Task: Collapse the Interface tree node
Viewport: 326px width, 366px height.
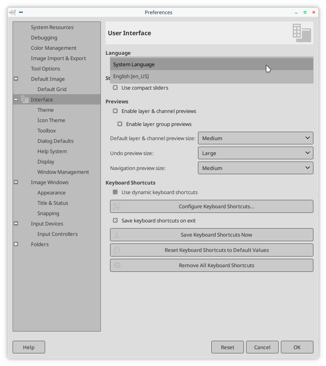Action: pos(16,100)
